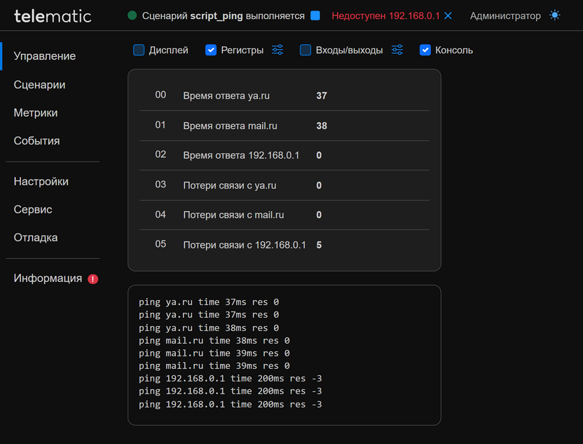The image size is (583, 444).
Task: Open register display settings sliders icon
Action: [277, 50]
